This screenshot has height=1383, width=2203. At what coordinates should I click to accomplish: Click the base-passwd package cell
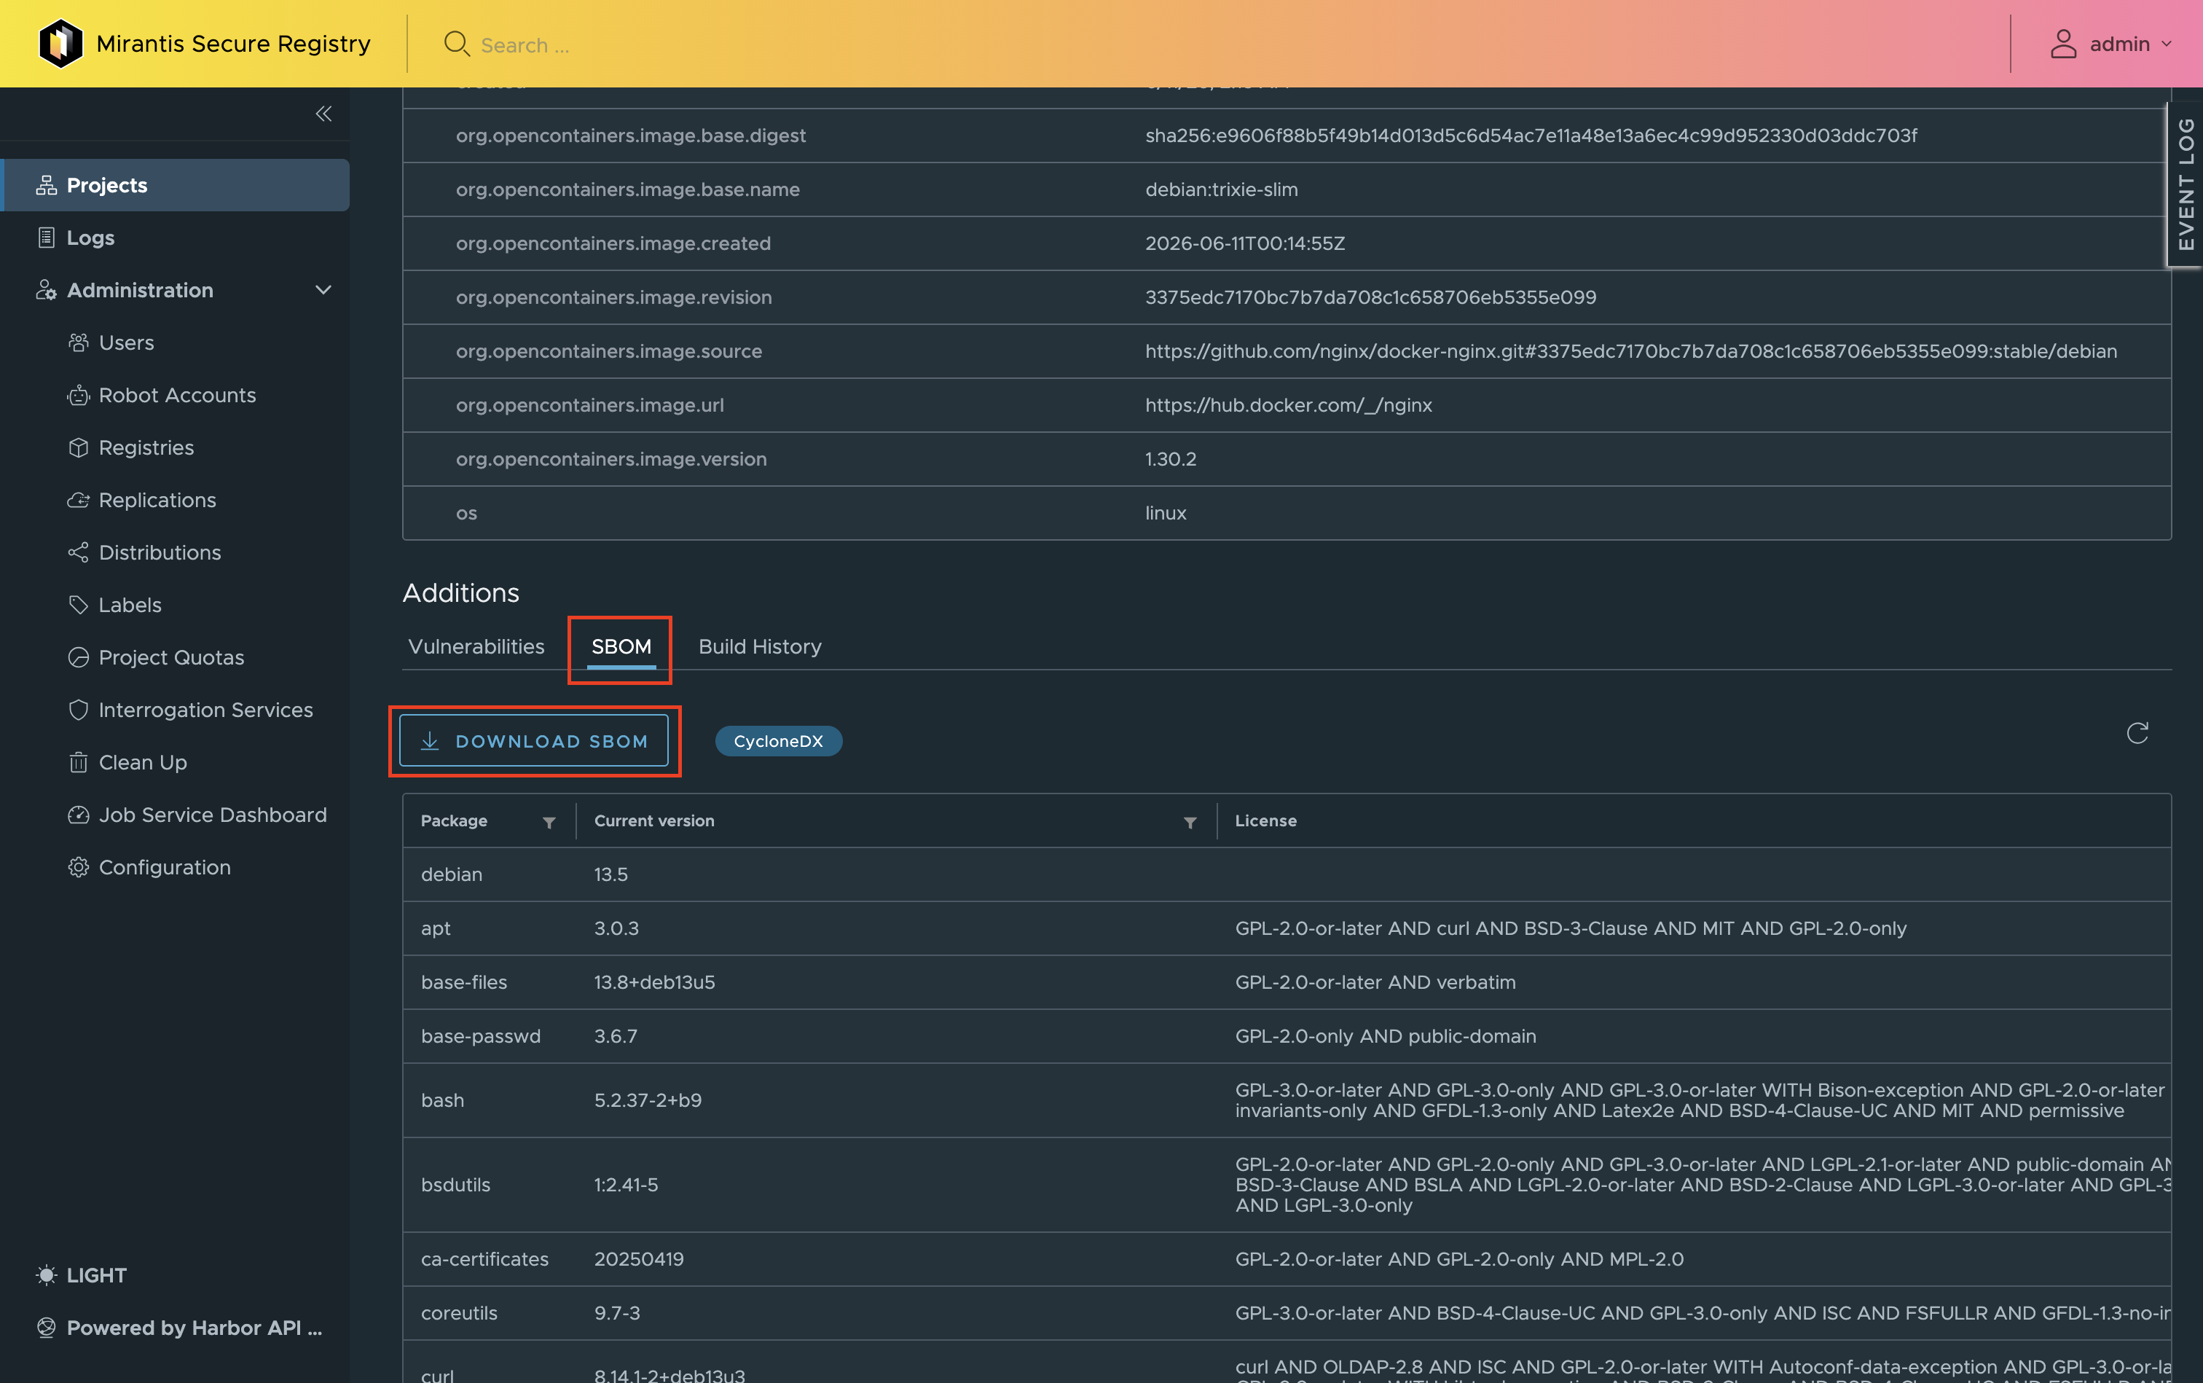[481, 1036]
